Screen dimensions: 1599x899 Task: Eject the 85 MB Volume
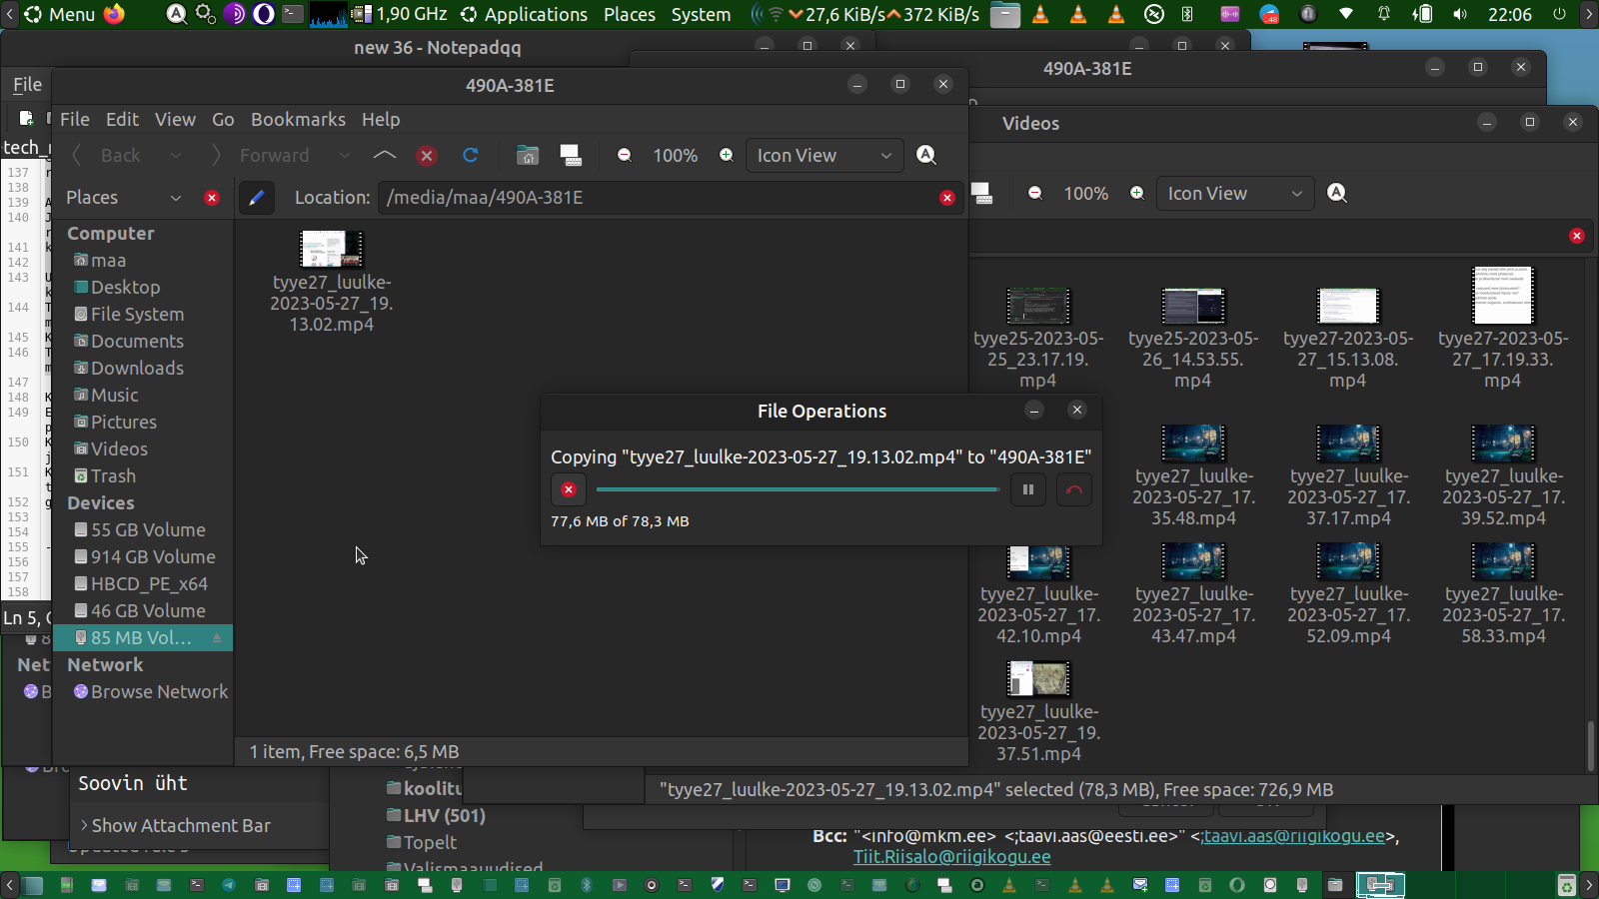coord(217,638)
